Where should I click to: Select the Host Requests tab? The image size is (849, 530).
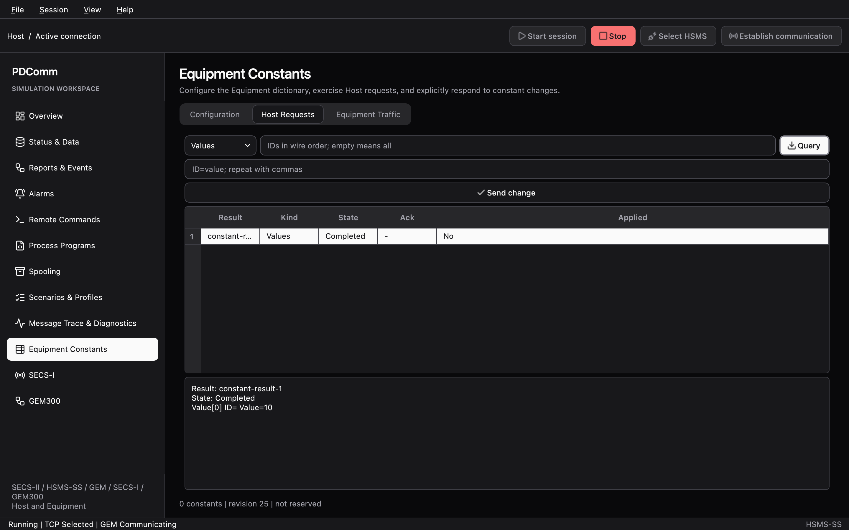click(288, 114)
